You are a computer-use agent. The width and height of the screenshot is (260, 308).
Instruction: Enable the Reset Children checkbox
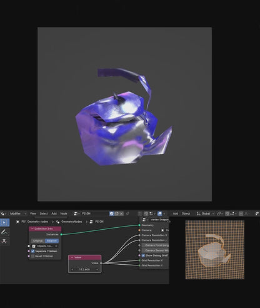pos(33,256)
